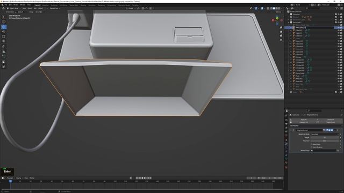
Task: Select the Measure tool
Action: pos(4,51)
